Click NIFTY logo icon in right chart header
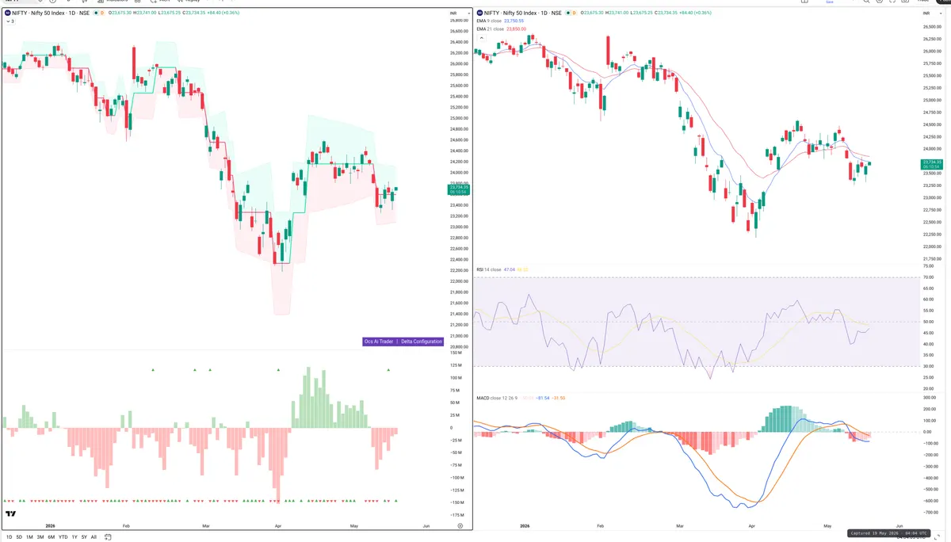 pyautogui.click(x=479, y=13)
